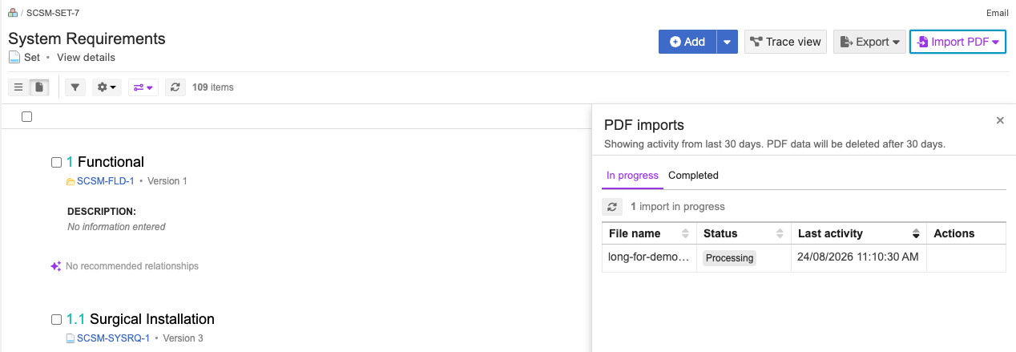Check the box beside 1 Functional
This screenshot has height=352, width=1016.
pos(56,162)
